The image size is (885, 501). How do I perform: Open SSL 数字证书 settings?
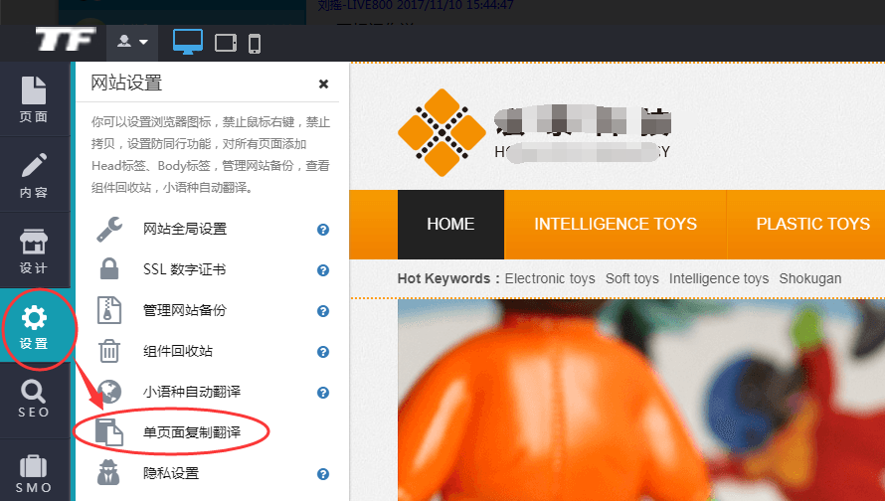(x=184, y=270)
